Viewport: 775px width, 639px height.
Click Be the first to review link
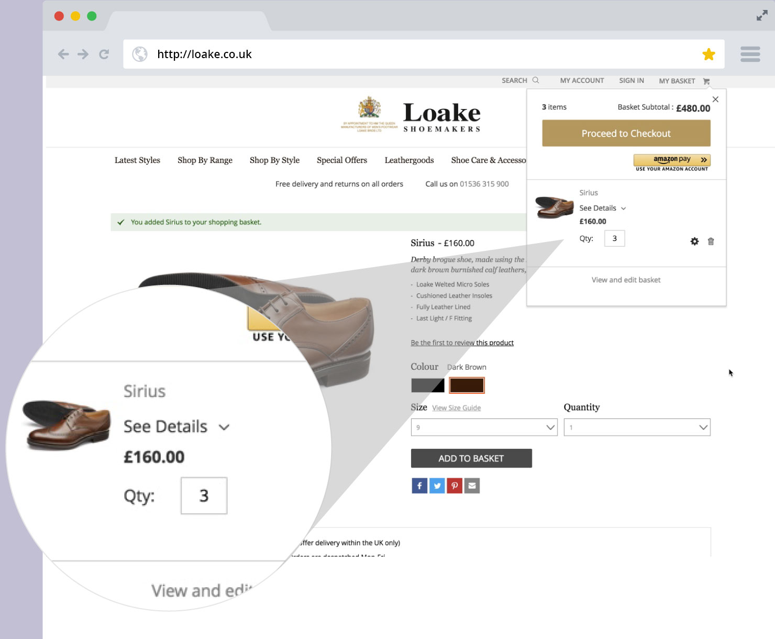462,343
